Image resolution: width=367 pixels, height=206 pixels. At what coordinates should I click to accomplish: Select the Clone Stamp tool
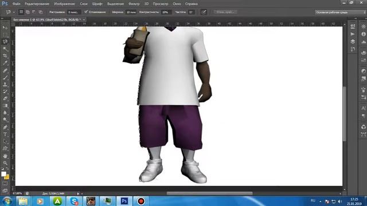coord(5,84)
